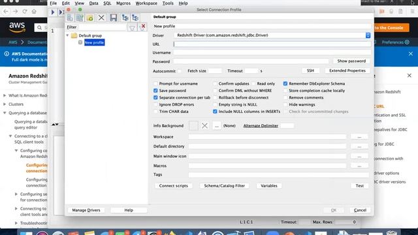Close the right panel on AWS page
Viewport: 418px width, 235px height.
(410, 76)
